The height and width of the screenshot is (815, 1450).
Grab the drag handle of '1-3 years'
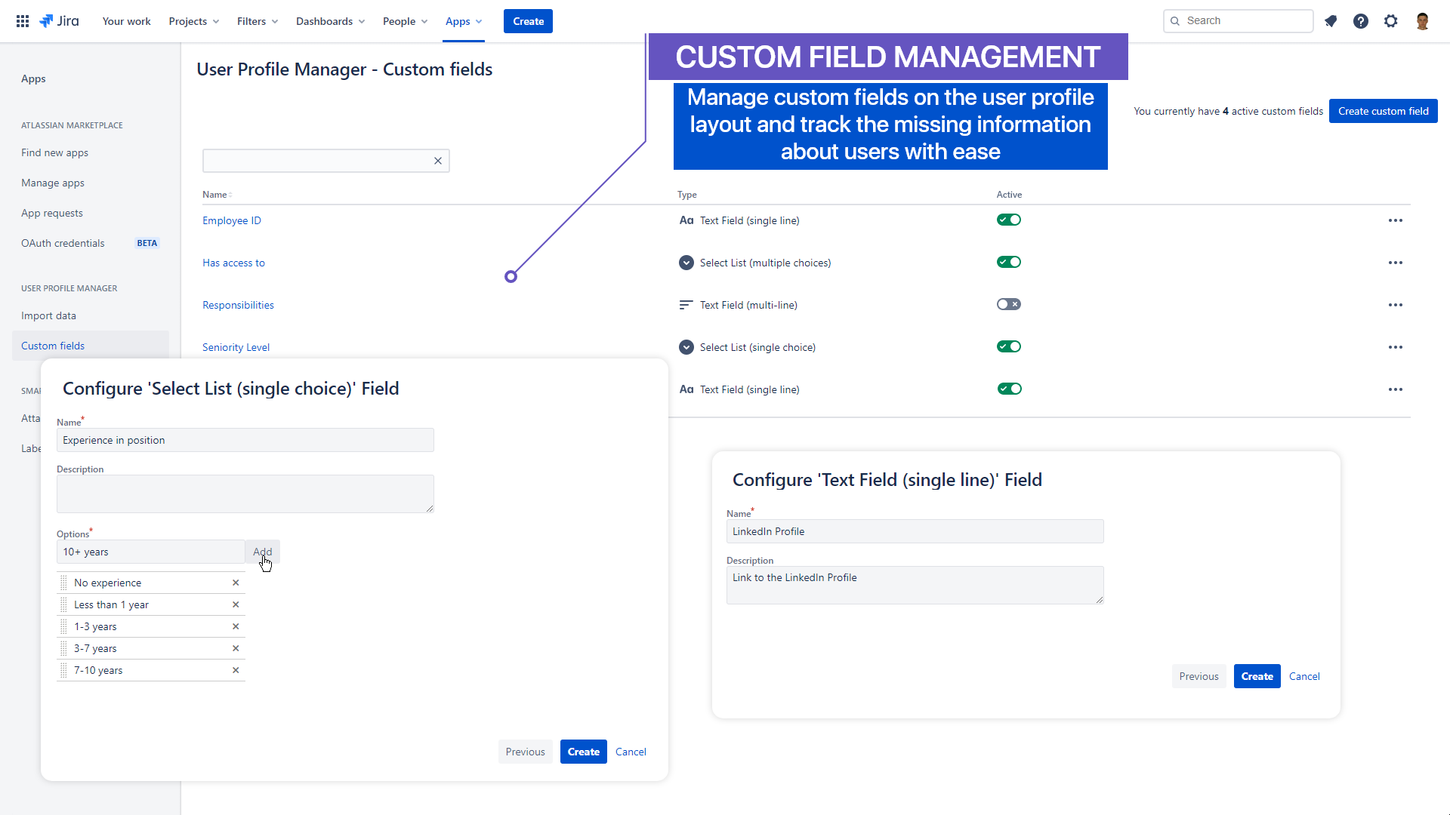click(64, 626)
